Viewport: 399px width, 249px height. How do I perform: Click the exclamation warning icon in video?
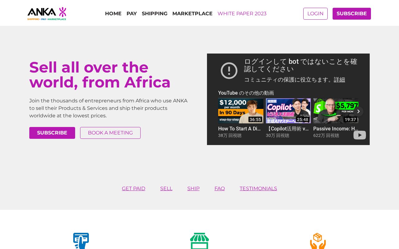tap(229, 71)
